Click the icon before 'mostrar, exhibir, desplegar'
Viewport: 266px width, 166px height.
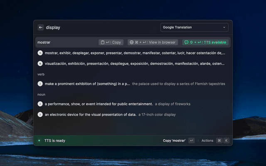tap(40, 53)
